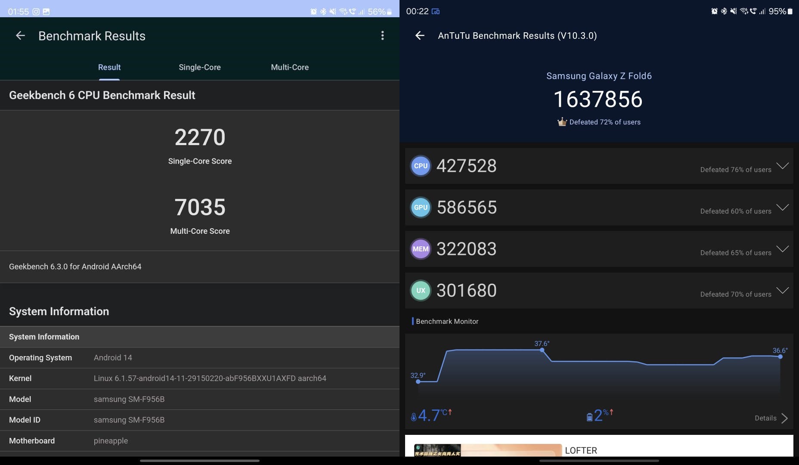Tap the notification icon next to 00:22

(x=436, y=12)
